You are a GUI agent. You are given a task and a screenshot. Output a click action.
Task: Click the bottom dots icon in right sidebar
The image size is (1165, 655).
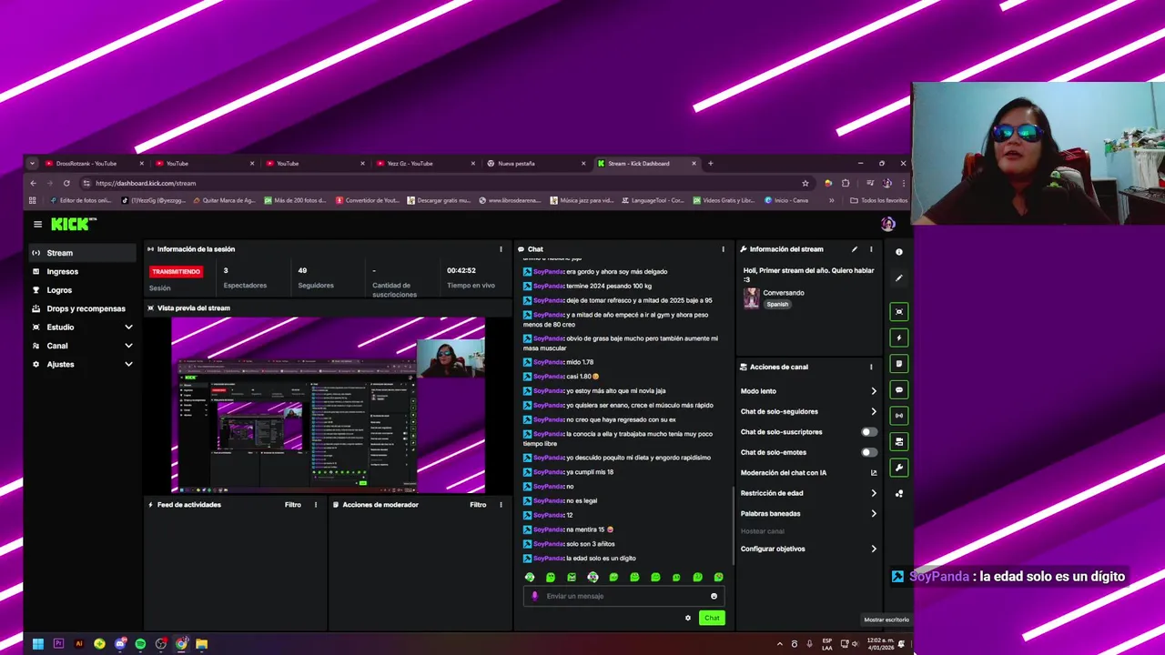(x=899, y=493)
